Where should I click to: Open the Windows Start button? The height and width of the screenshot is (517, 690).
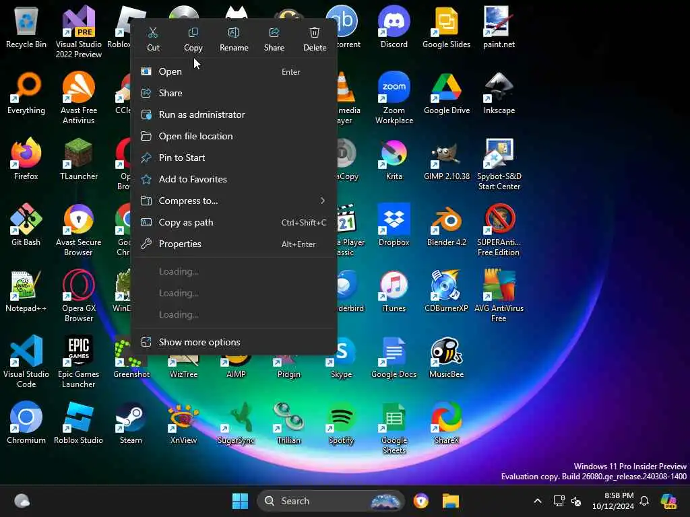pyautogui.click(x=241, y=501)
